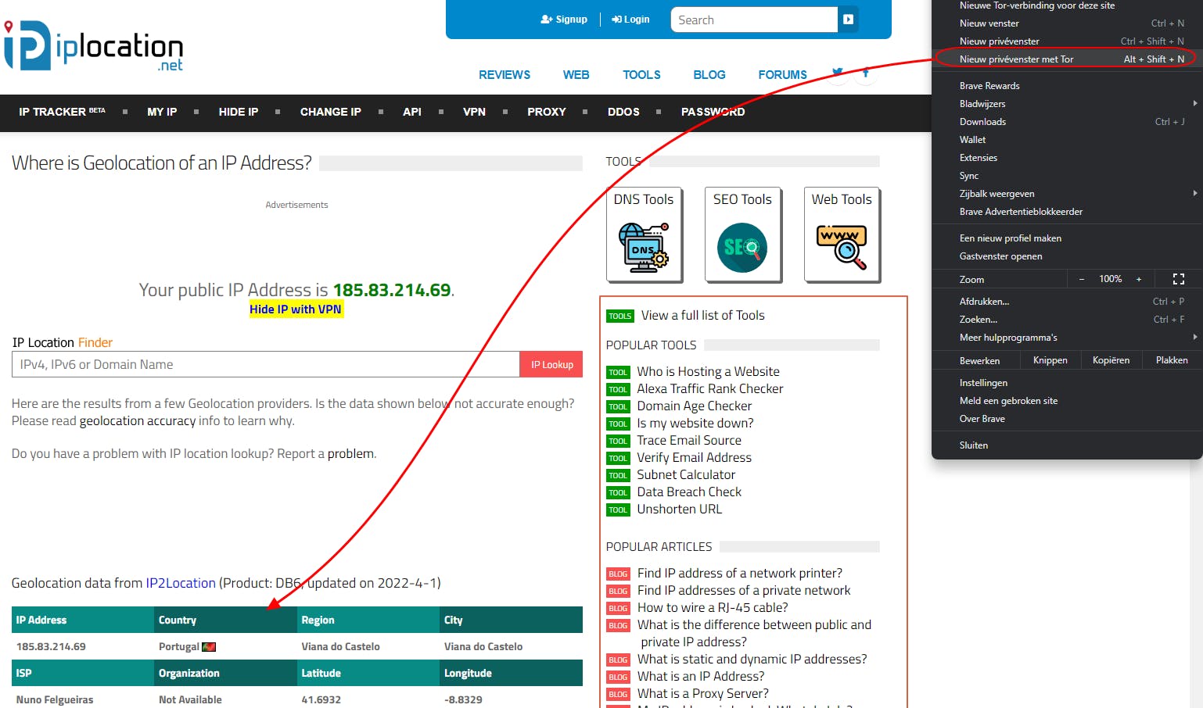Select API in the black nav bar
The height and width of the screenshot is (708, 1203).
pyautogui.click(x=412, y=112)
